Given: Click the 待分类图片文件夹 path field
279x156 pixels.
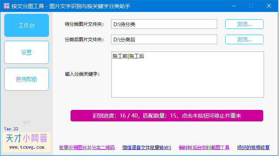Looking at the screenshot, I should point(164,24).
